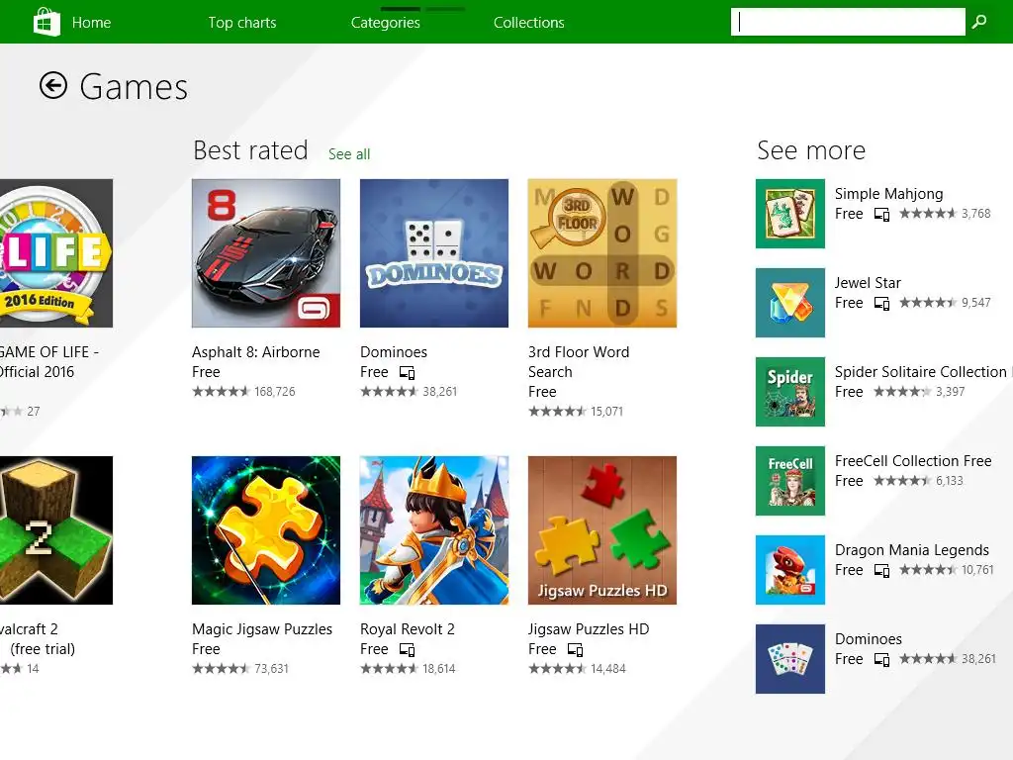
Task: Click Magic Jigsaw Puzzles rating 73,631
Action: (240, 669)
